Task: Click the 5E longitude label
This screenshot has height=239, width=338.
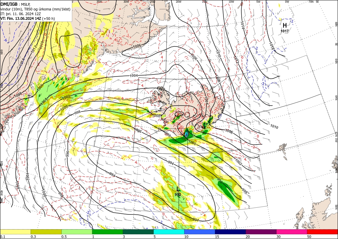Action: pos(317,2)
